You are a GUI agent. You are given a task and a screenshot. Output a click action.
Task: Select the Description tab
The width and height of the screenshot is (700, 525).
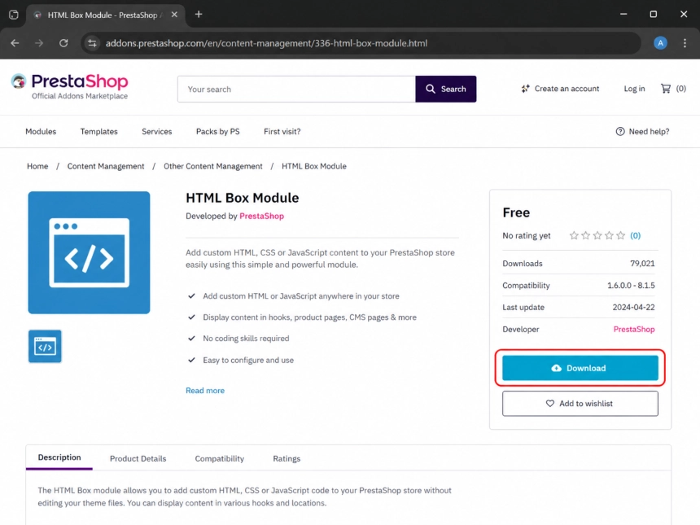click(x=59, y=457)
